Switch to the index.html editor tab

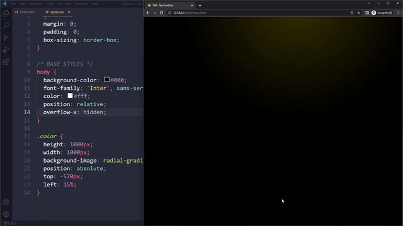click(25, 12)
